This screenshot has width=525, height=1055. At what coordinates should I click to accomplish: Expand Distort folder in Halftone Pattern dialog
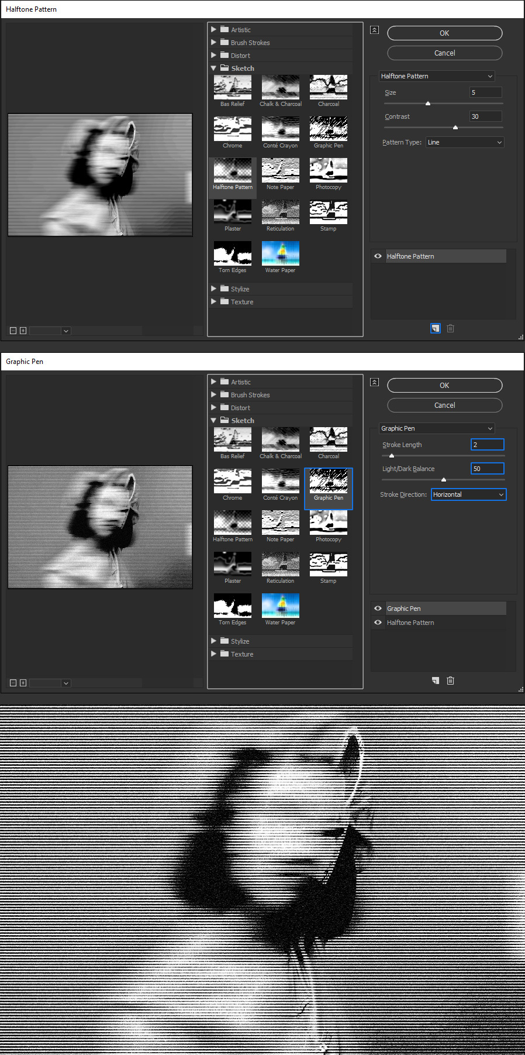213,55
